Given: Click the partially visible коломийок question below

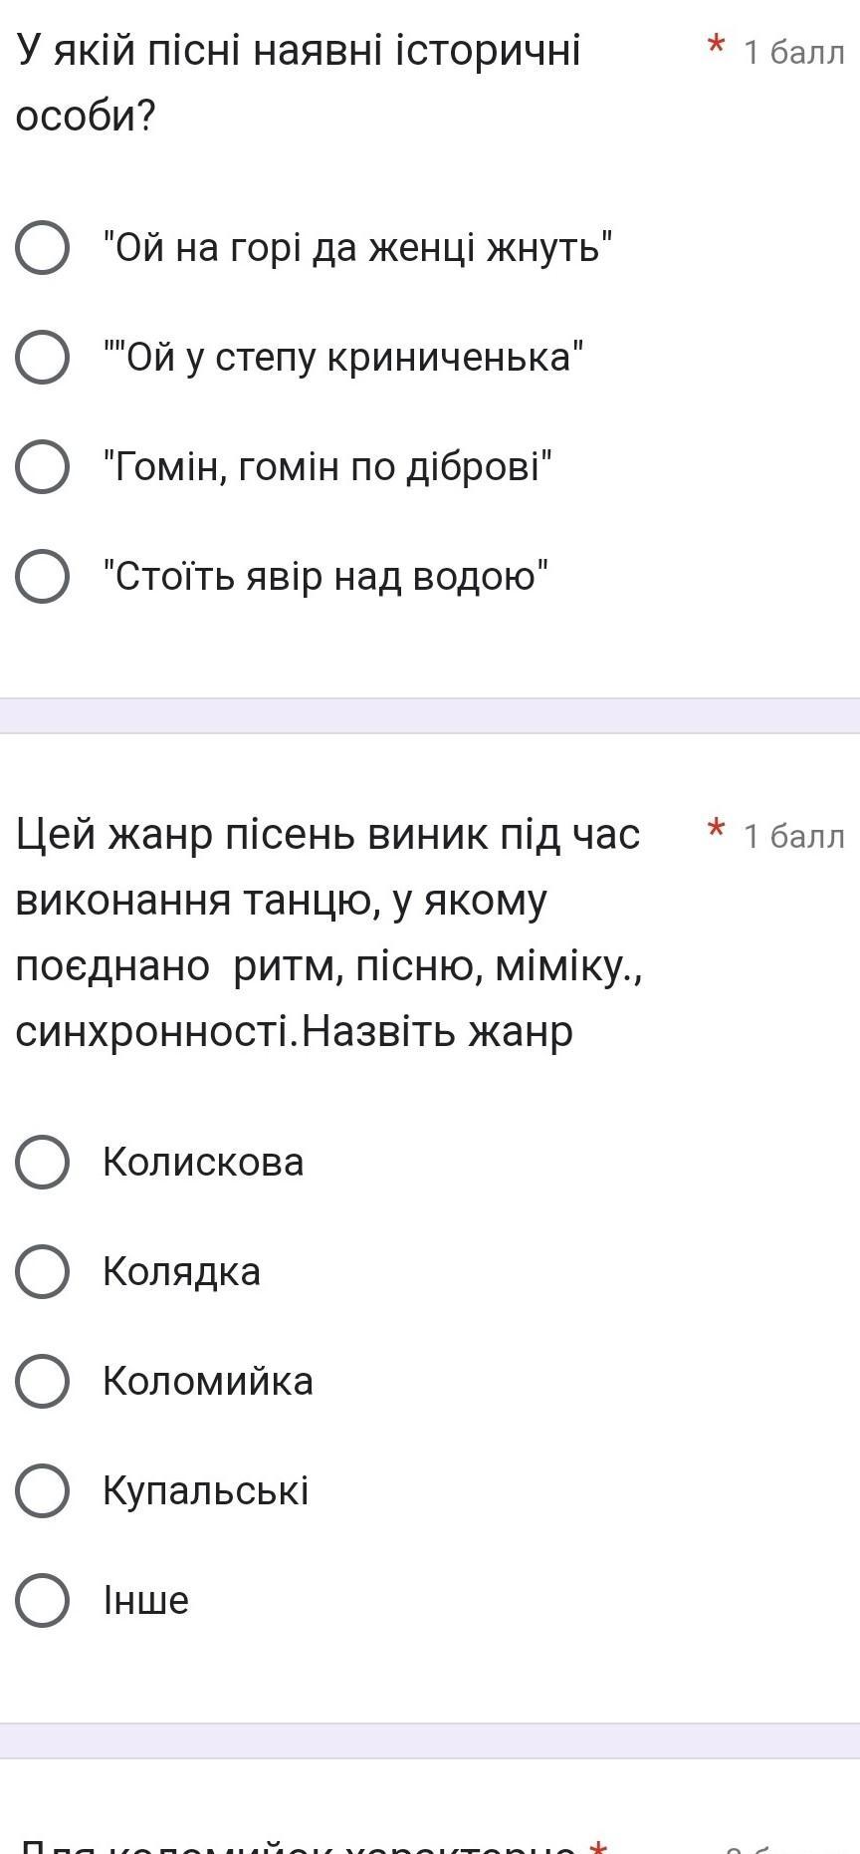Looking at the screenshot, I should pos(299,1845).
